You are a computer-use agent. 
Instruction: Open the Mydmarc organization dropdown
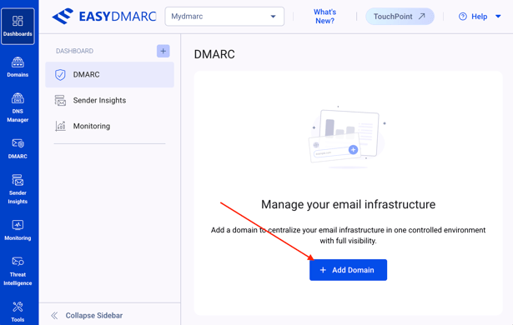(224, 17)
